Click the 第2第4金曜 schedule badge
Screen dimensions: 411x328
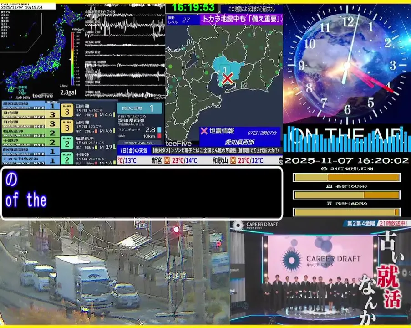pos(361,223)
